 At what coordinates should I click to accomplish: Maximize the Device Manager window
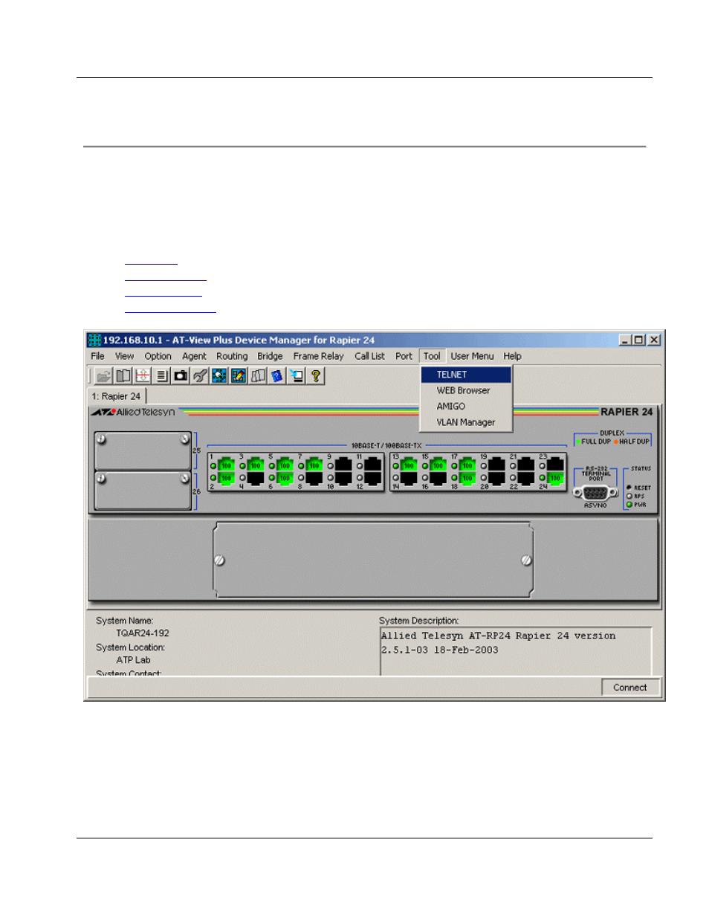coord(639,340)
